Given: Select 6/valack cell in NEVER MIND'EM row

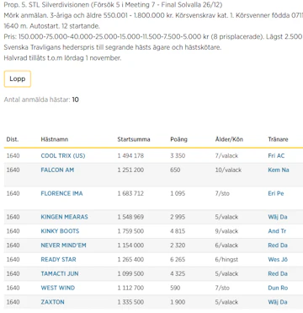Looking at the screenshot, I should [226, 246].
